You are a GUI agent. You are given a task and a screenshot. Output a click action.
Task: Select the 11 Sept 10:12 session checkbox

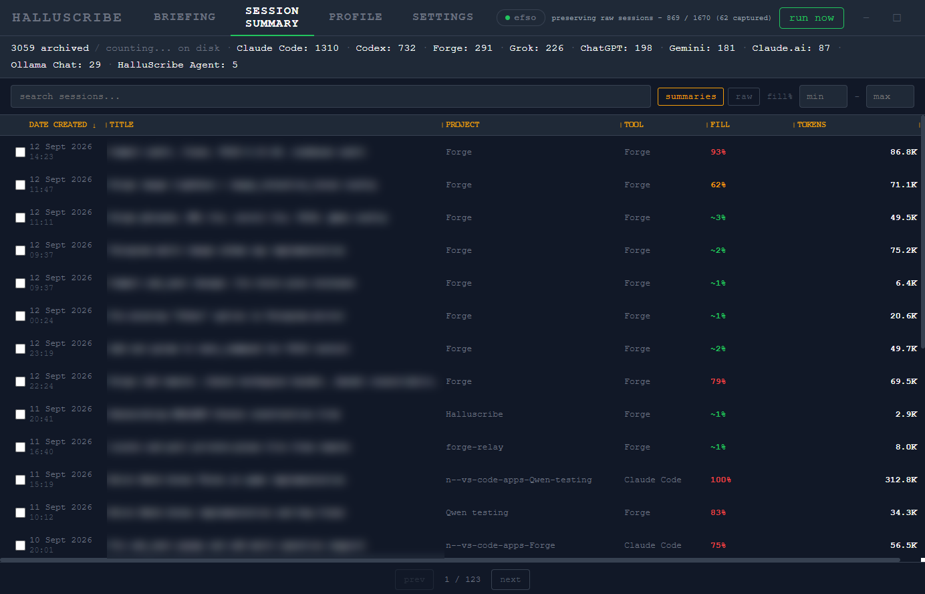tap(20, 512)
